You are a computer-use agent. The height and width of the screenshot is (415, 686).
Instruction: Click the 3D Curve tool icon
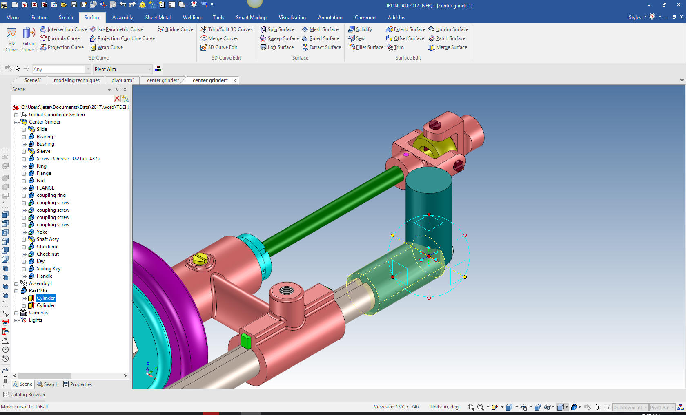pos(11,40)
